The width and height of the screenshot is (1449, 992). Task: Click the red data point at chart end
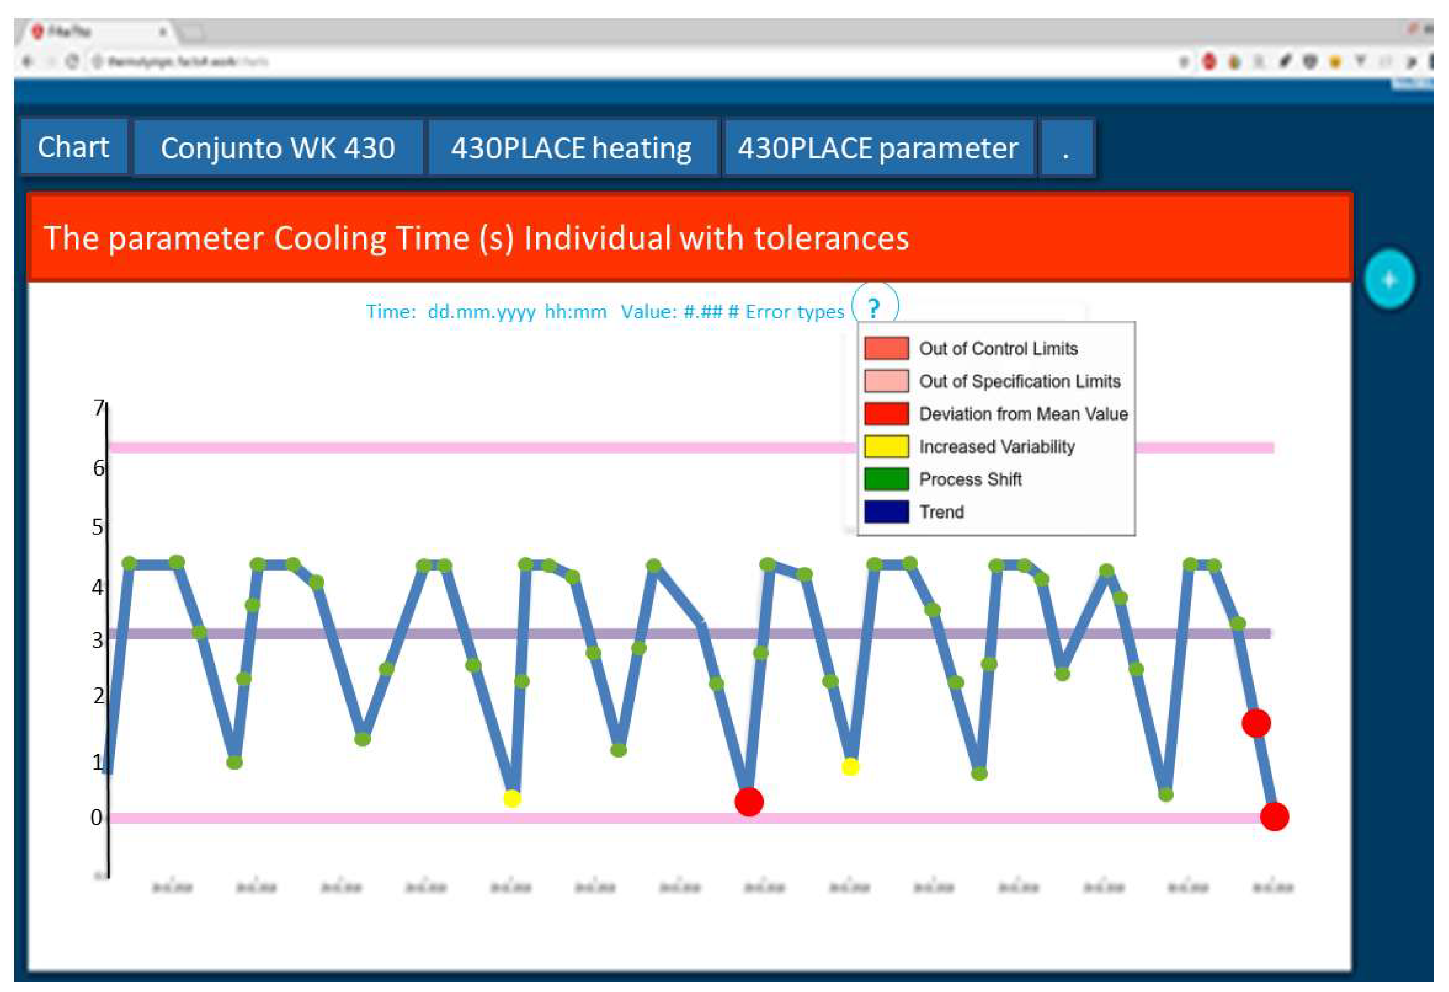1274,817
